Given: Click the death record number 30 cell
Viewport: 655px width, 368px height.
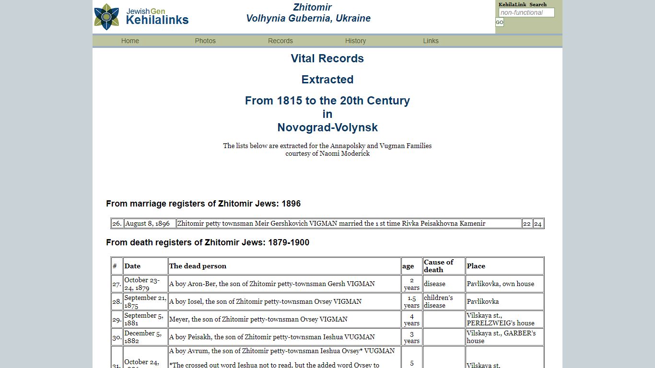Looking at the screenshot, I should click(x=117, y=337).
